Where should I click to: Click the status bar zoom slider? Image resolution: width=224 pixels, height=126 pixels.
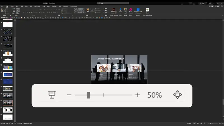pos(212,123)
